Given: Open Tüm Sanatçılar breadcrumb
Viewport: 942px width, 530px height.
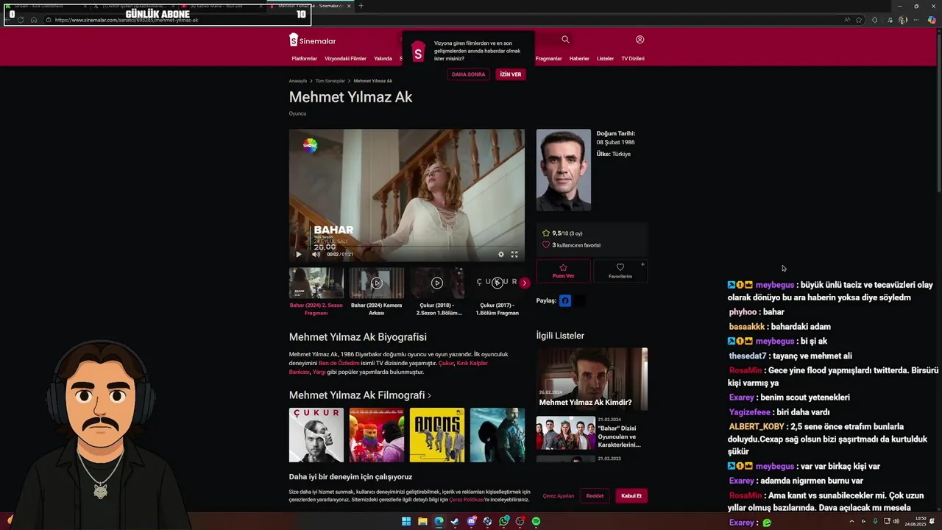Looking at the screenshot, I should [330, 81].
